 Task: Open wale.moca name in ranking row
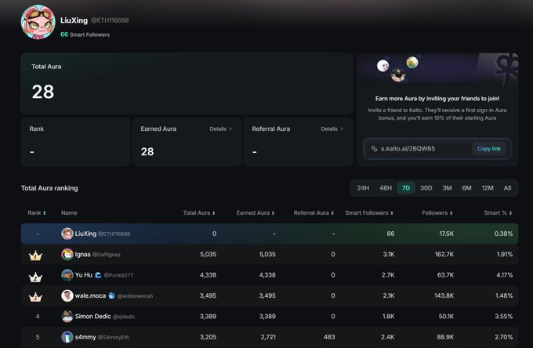coord(90,295)
